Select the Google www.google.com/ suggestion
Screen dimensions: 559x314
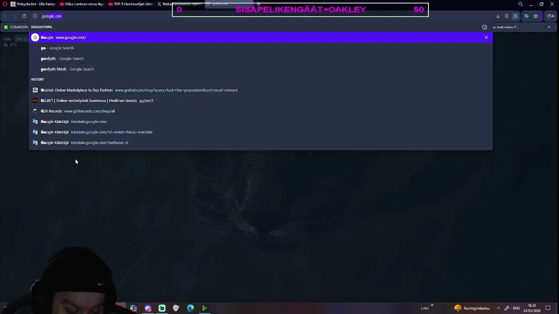[x=261, y=38]
